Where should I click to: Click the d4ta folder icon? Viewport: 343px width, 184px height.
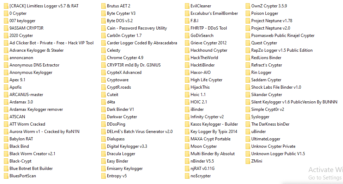tap(103, 102)
